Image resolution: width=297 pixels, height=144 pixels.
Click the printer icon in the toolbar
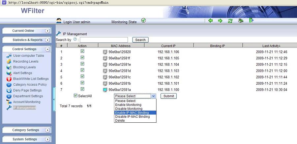[x=241, y=21]
